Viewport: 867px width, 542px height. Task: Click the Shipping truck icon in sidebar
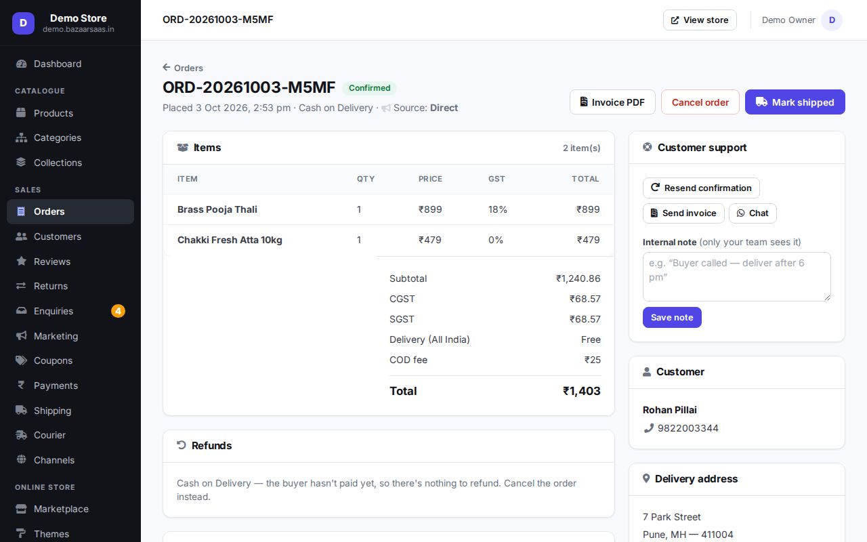[21, 411]
